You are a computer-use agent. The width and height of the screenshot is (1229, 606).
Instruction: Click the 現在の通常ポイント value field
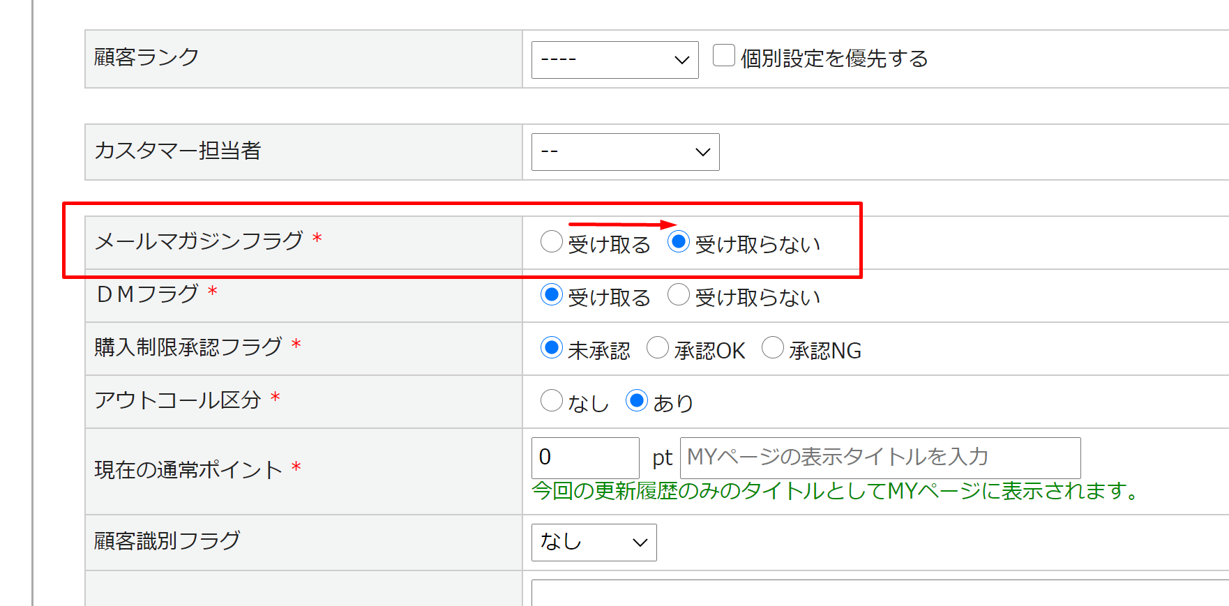point(585,457)
